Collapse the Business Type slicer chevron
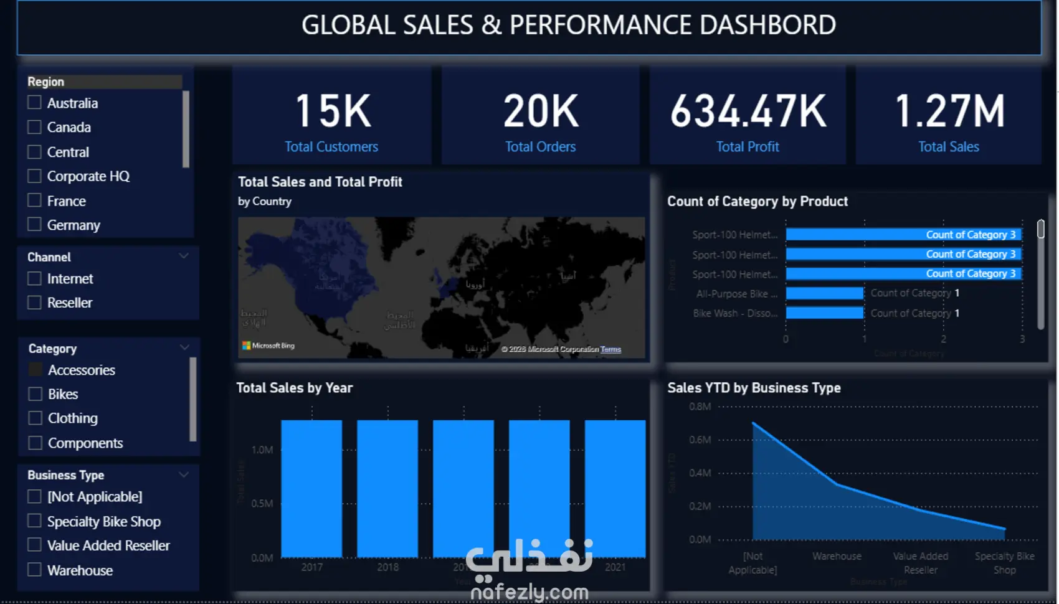The image size is (1059, 604). pyautogui.click(x=184, y=474)
